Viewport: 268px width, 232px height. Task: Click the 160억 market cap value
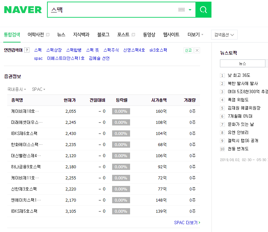[x=161, y=111]
